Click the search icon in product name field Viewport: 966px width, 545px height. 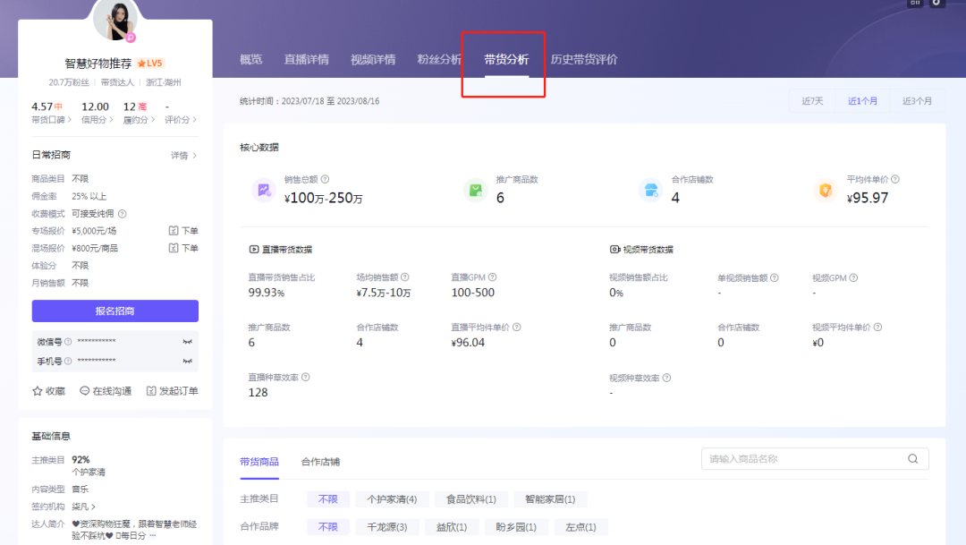pyautogui.click(x=913, y=459)
